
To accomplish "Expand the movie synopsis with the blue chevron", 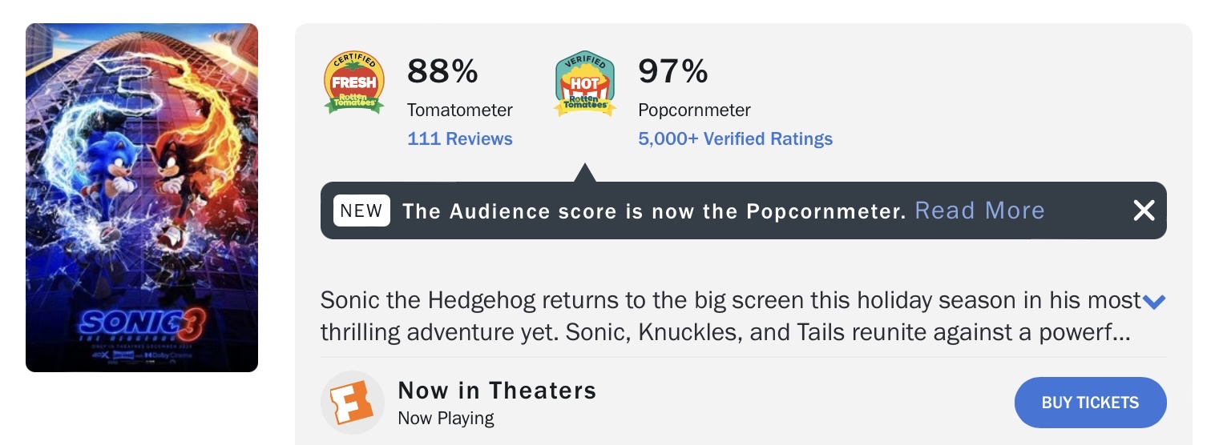I will point(1153,302).
